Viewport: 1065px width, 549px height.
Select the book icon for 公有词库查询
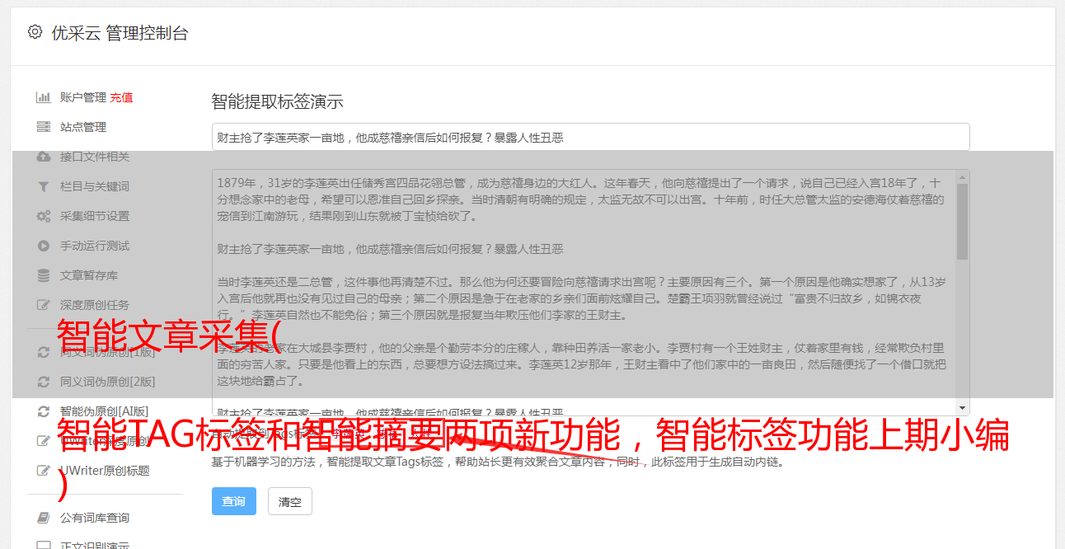click(44, 518)
